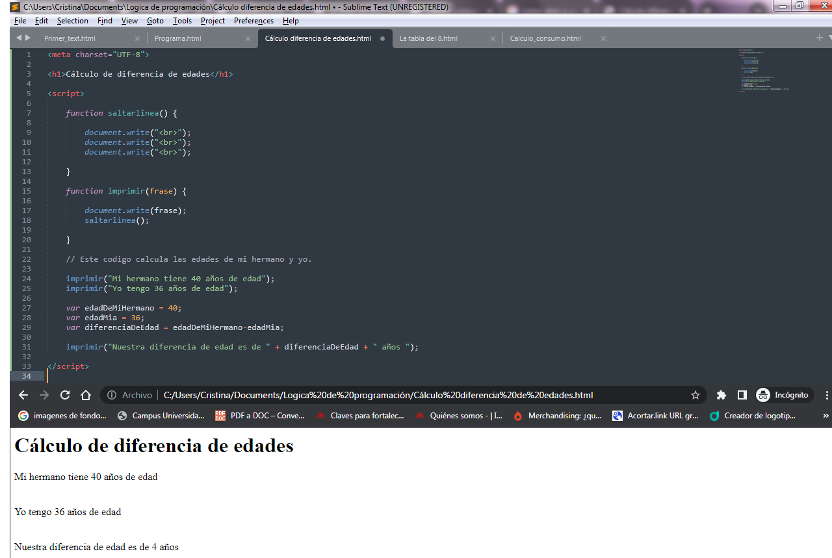Bookmark this page with star icon
This screenshot has width=832, height=558.
tap(695, 395)
